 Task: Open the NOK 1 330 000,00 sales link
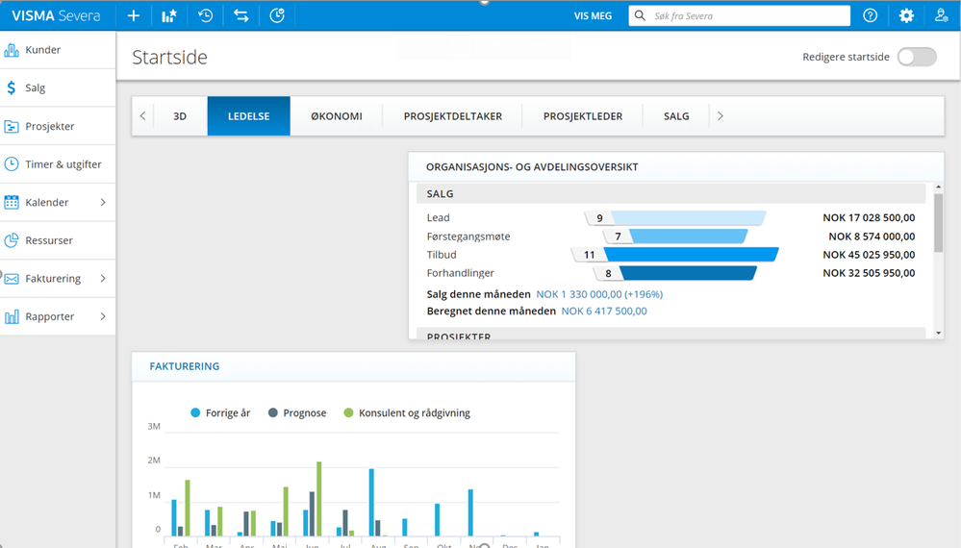[598, 294]
